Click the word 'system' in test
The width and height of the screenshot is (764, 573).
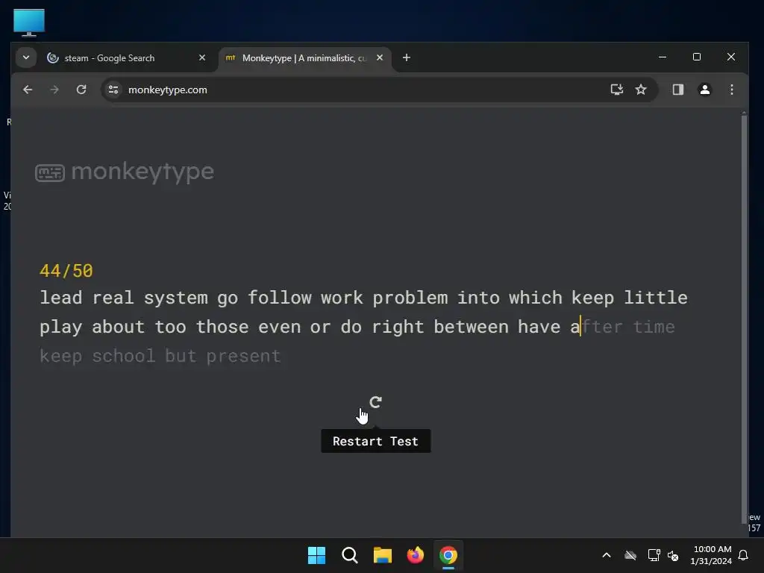(x=175, y=298)
